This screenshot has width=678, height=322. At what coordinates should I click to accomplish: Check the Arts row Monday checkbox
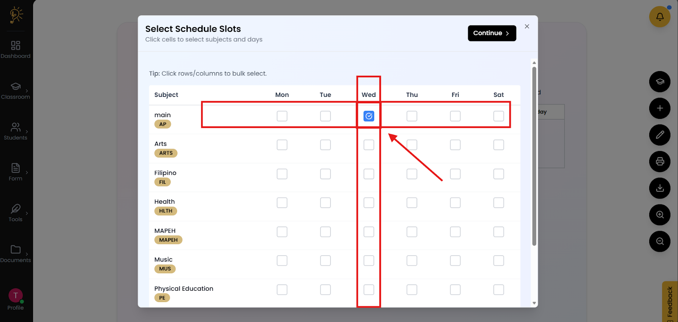(x=282, y=145)
